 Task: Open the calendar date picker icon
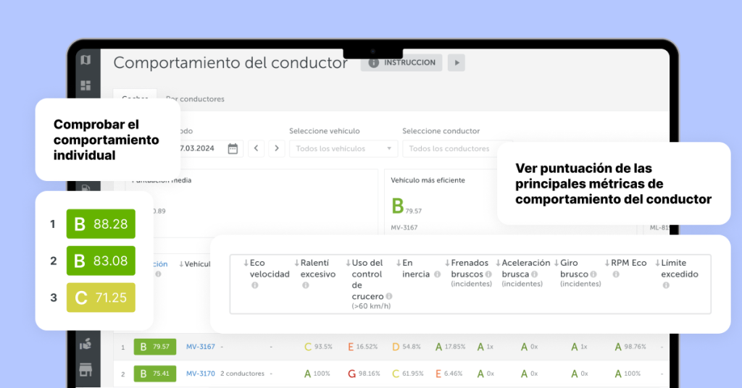click(x=233, y=148)
